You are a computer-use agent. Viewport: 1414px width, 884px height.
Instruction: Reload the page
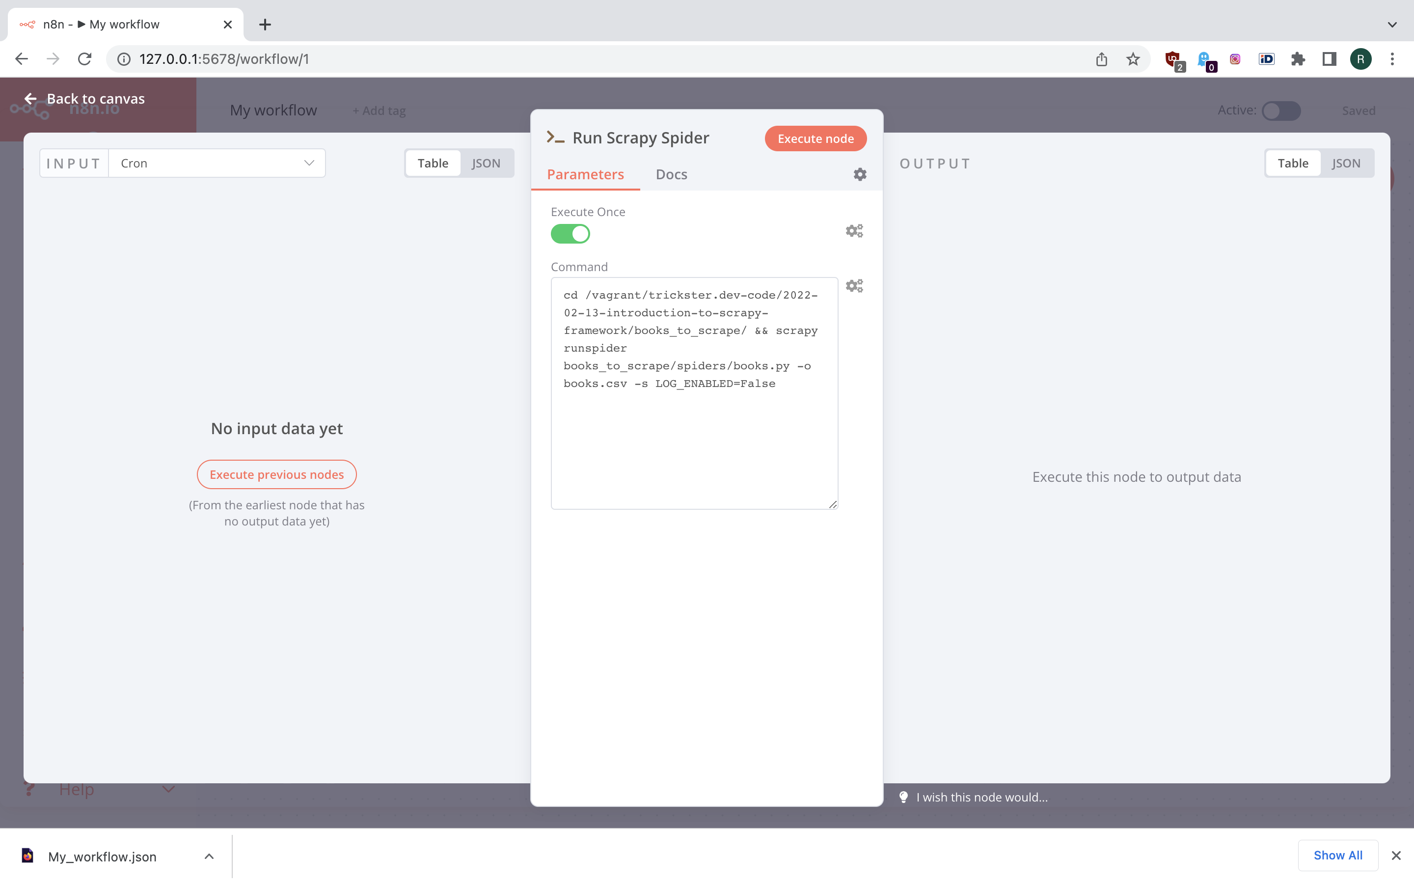click(85, 59)
